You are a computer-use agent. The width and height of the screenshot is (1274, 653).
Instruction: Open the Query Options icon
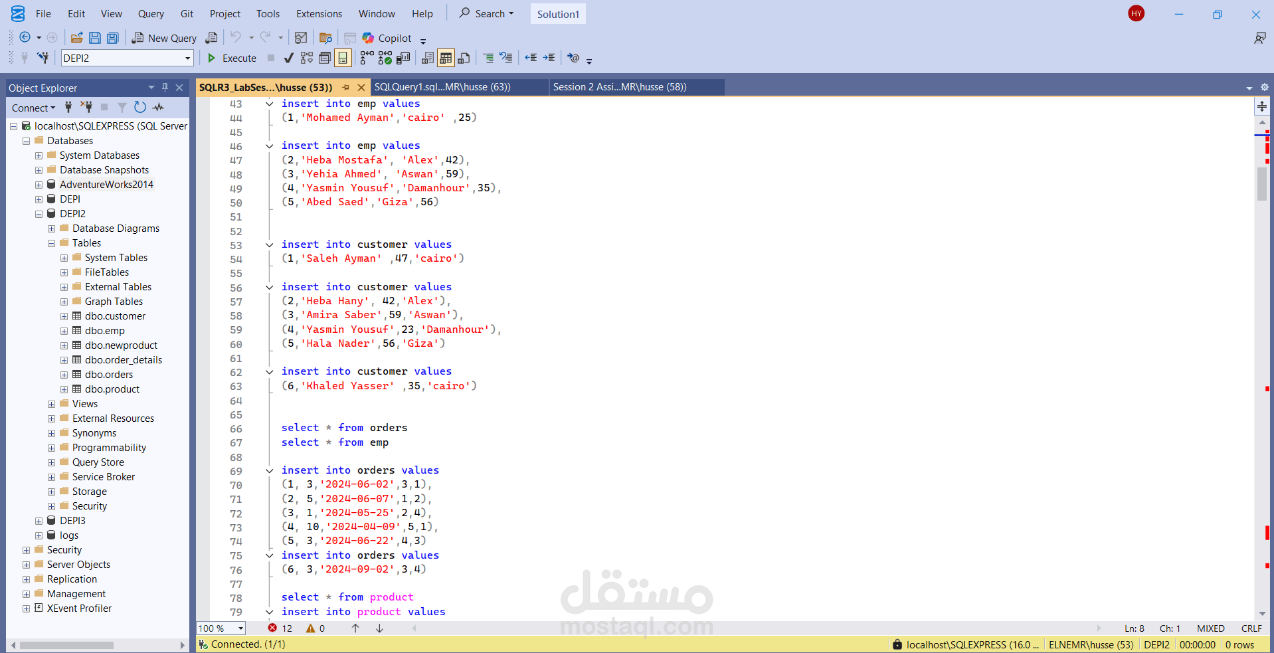click(325, 58)
